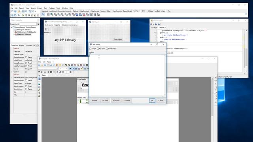Open the font size dropdown in Designer

pos(66,68)
